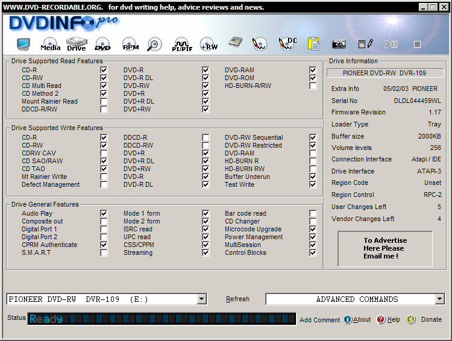
Task: Select the DVD disc icon
Action: pos(102,44)
